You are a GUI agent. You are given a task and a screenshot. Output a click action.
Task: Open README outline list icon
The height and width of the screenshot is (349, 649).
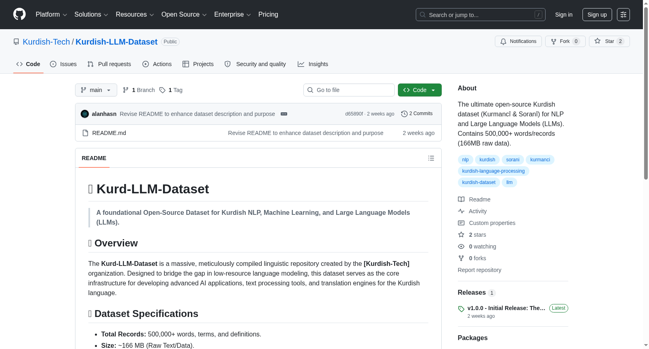pos(431,158)
